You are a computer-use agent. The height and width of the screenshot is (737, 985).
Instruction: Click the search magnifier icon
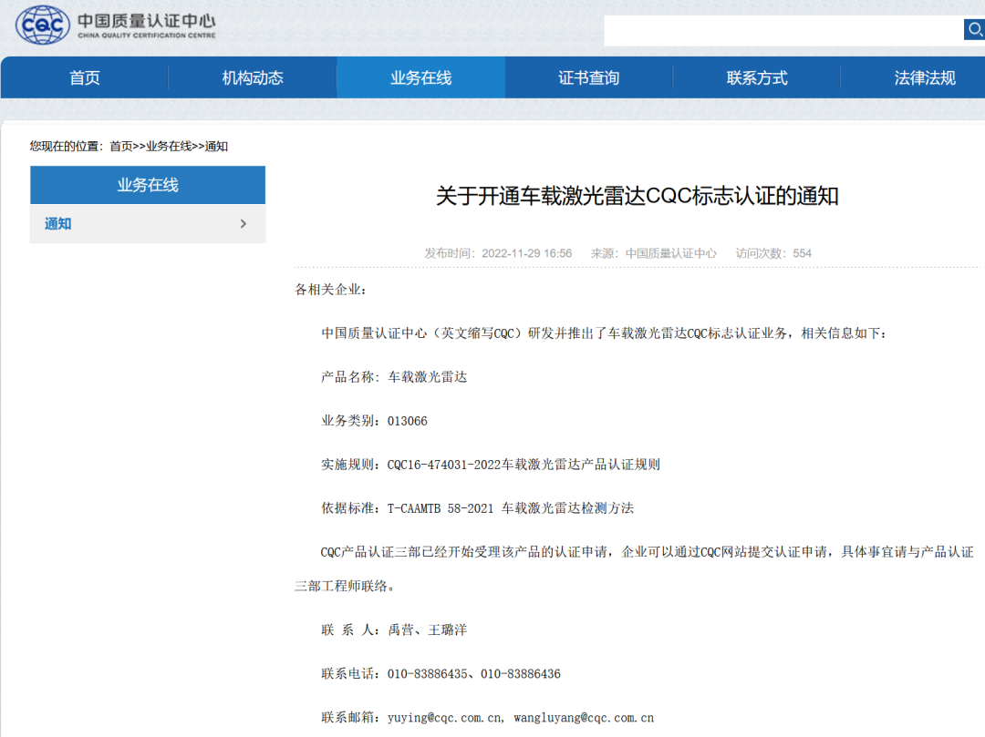coord(974,30)
